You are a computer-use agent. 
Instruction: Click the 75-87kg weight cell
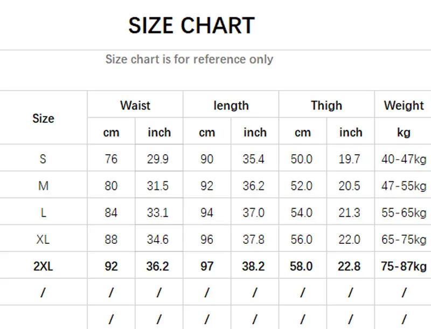[404, 266]
